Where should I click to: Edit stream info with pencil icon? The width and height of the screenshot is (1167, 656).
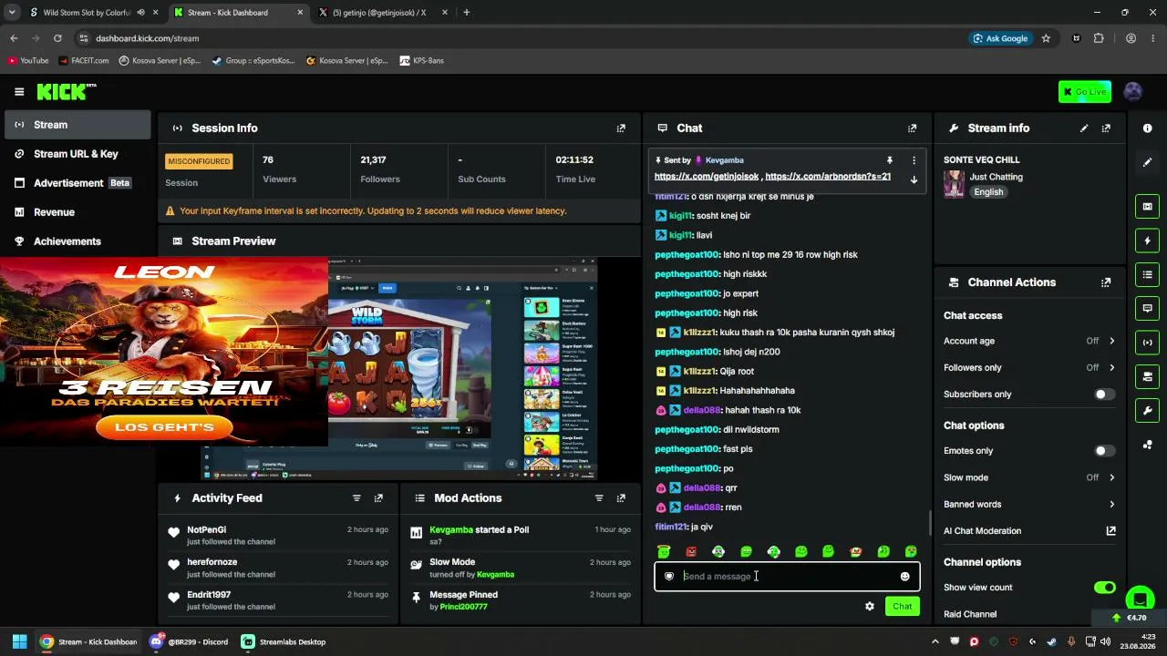click(x=1084, y=128)
